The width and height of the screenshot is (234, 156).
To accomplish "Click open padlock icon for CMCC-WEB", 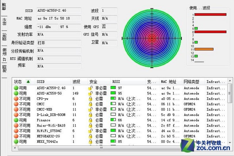I will (x=90, y=109).
